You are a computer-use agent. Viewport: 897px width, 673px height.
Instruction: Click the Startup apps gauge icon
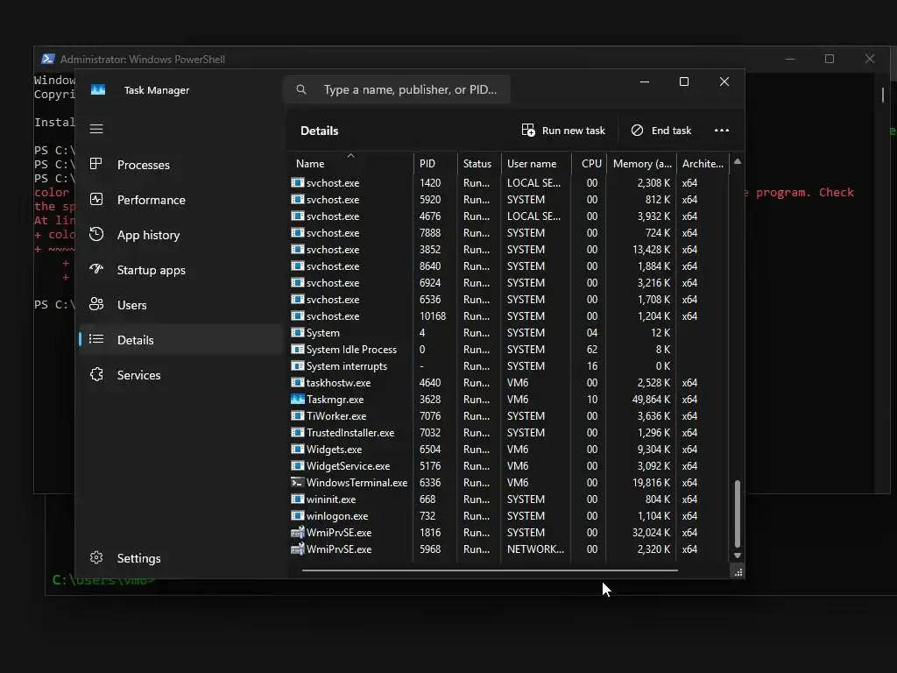pyautogui.click(x=96, y=269)
